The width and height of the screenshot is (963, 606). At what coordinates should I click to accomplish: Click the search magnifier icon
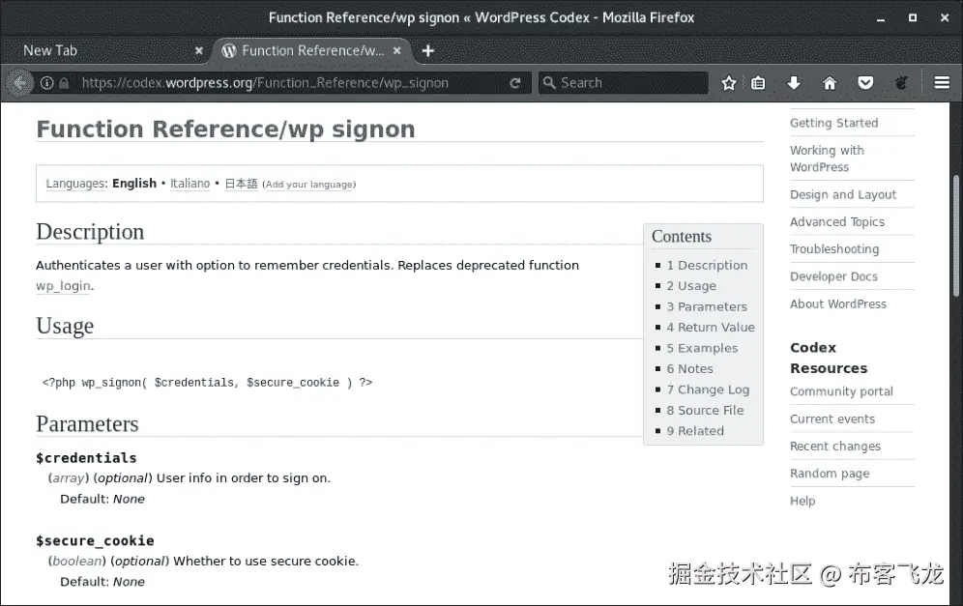point(549,83)
